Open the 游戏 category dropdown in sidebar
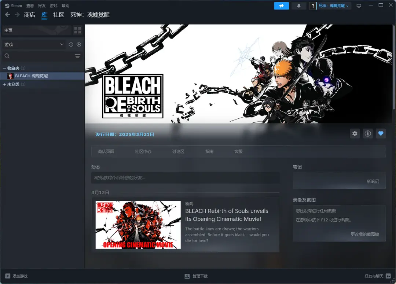The image size is (396, 284). [x=34, y=44]
